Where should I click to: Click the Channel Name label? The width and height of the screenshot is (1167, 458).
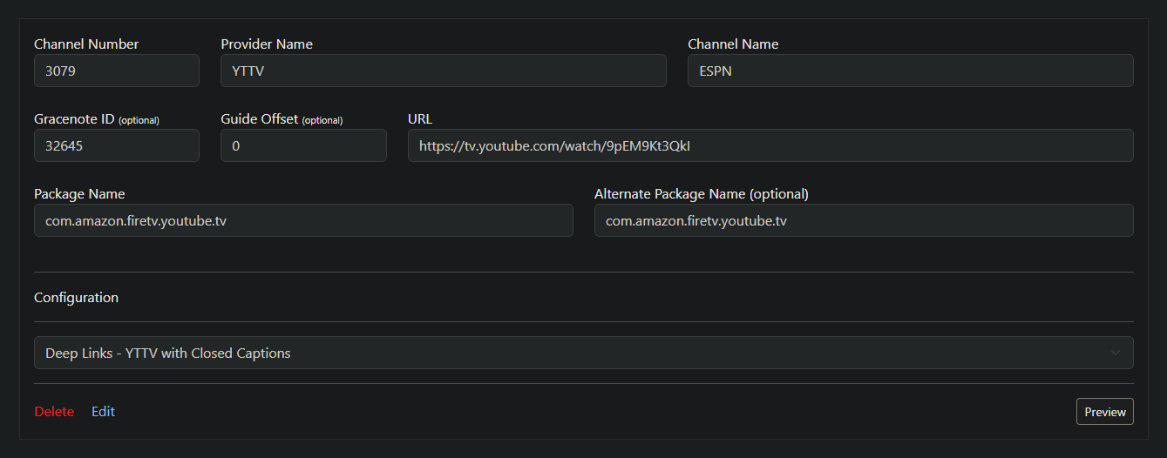733,44
